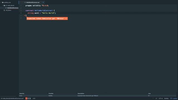Click line number 4 in the gutter

[x=21, y=13]
